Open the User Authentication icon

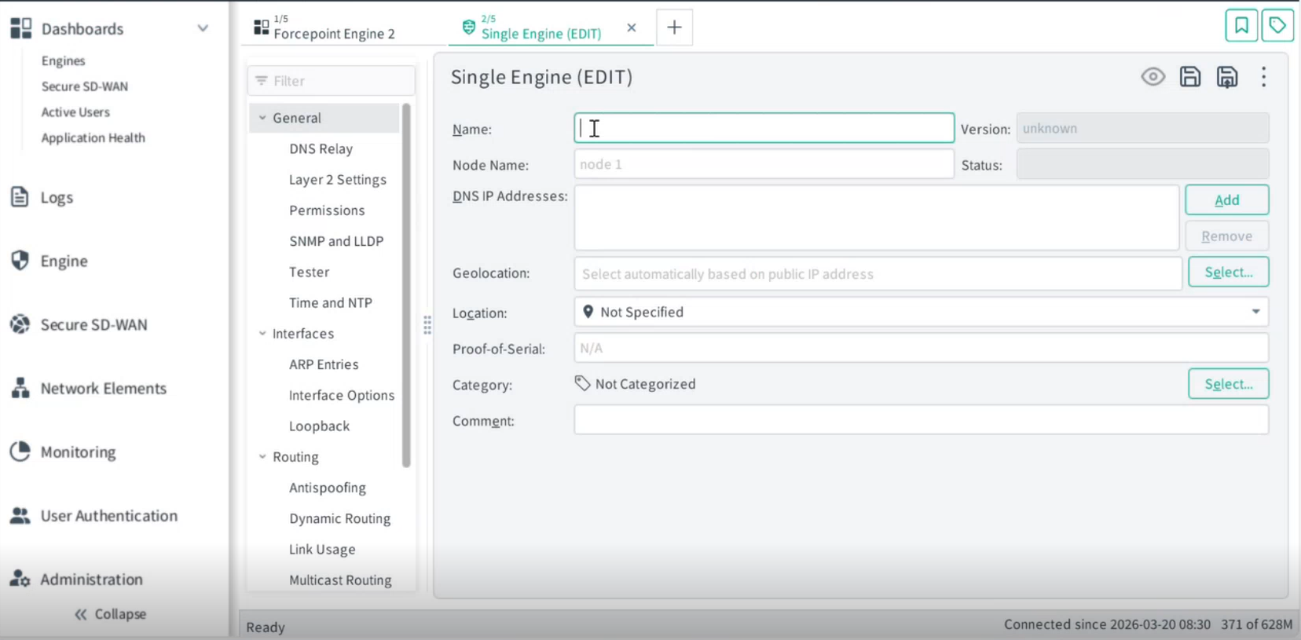point(20,515)
